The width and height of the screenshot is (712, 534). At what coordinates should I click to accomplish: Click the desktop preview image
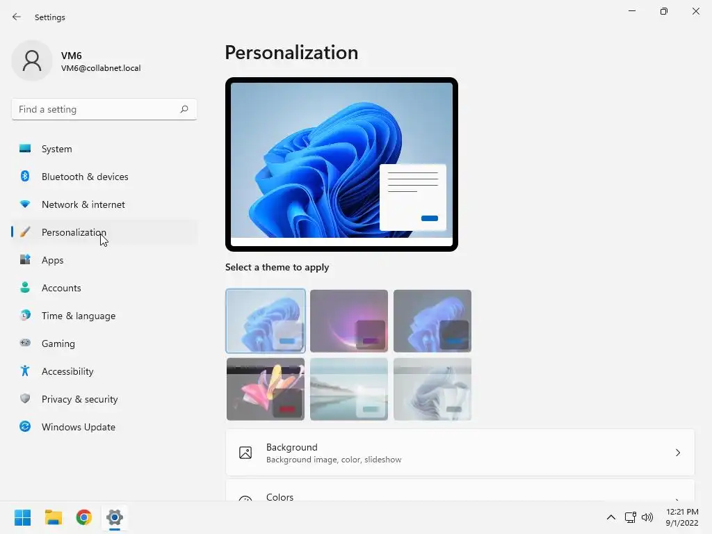click(x=341, y=164)
